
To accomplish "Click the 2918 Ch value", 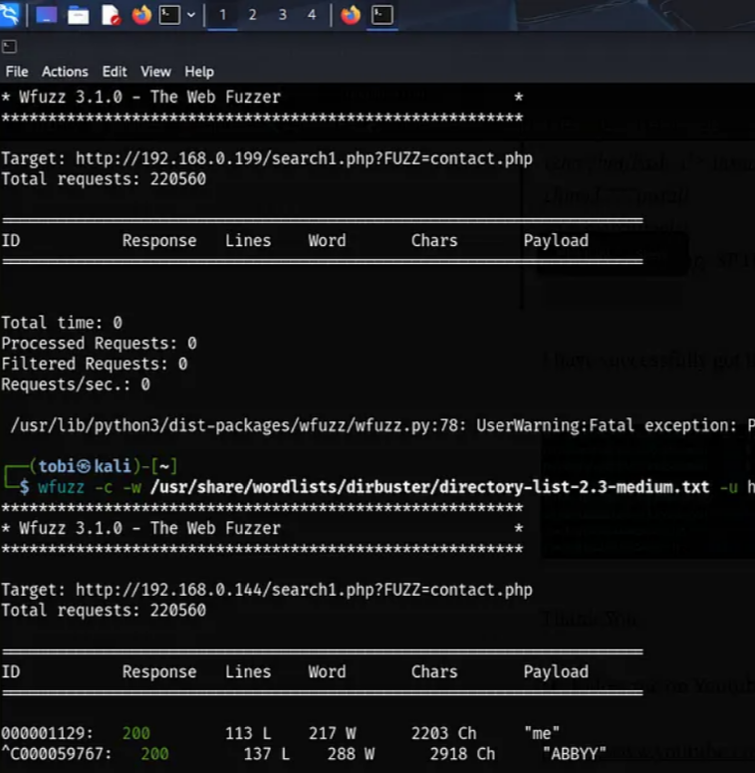I will [x=462, y=754].
